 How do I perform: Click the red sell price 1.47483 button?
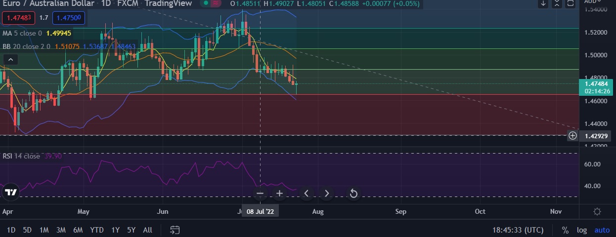point(18,19)
